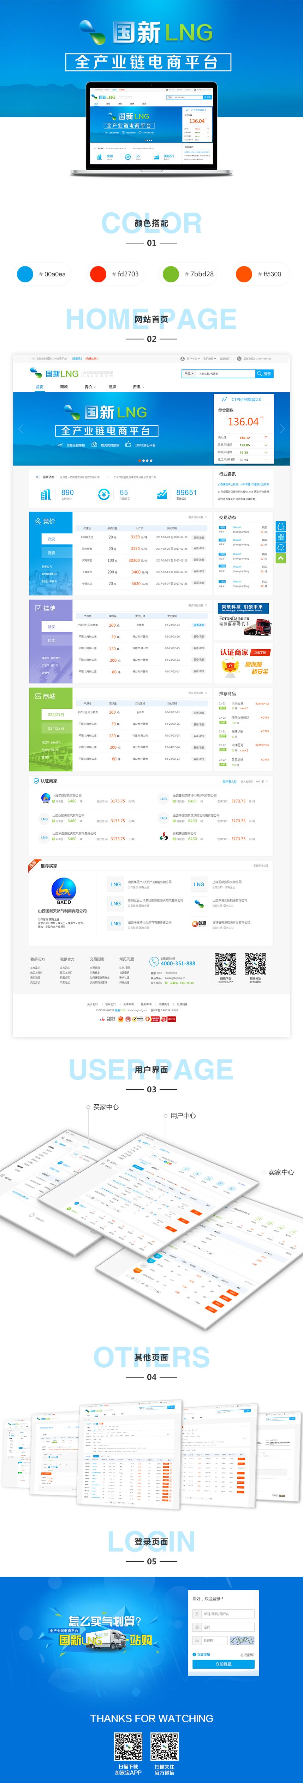Open the 商城 navigation tab

[64, 387]
